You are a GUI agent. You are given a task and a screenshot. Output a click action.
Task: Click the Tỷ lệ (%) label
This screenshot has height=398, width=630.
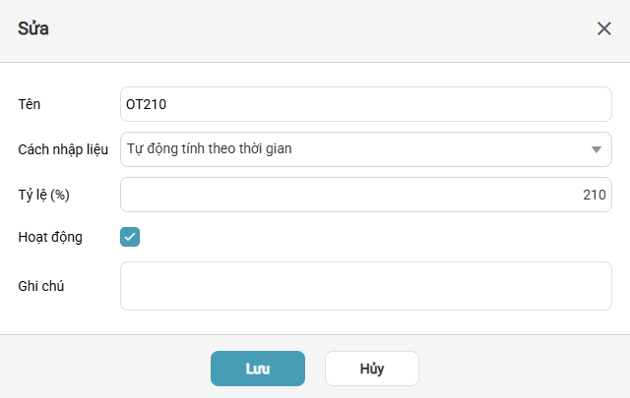[x=44, y=195]
